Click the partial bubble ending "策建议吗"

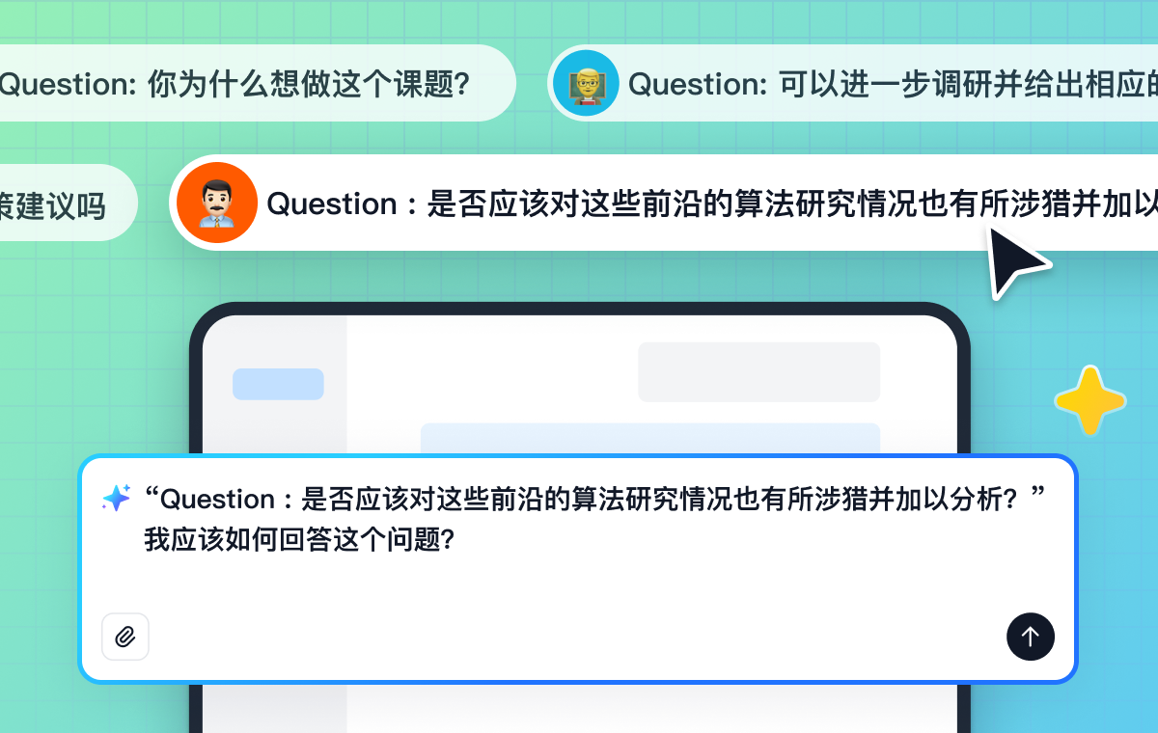(58, 204)
